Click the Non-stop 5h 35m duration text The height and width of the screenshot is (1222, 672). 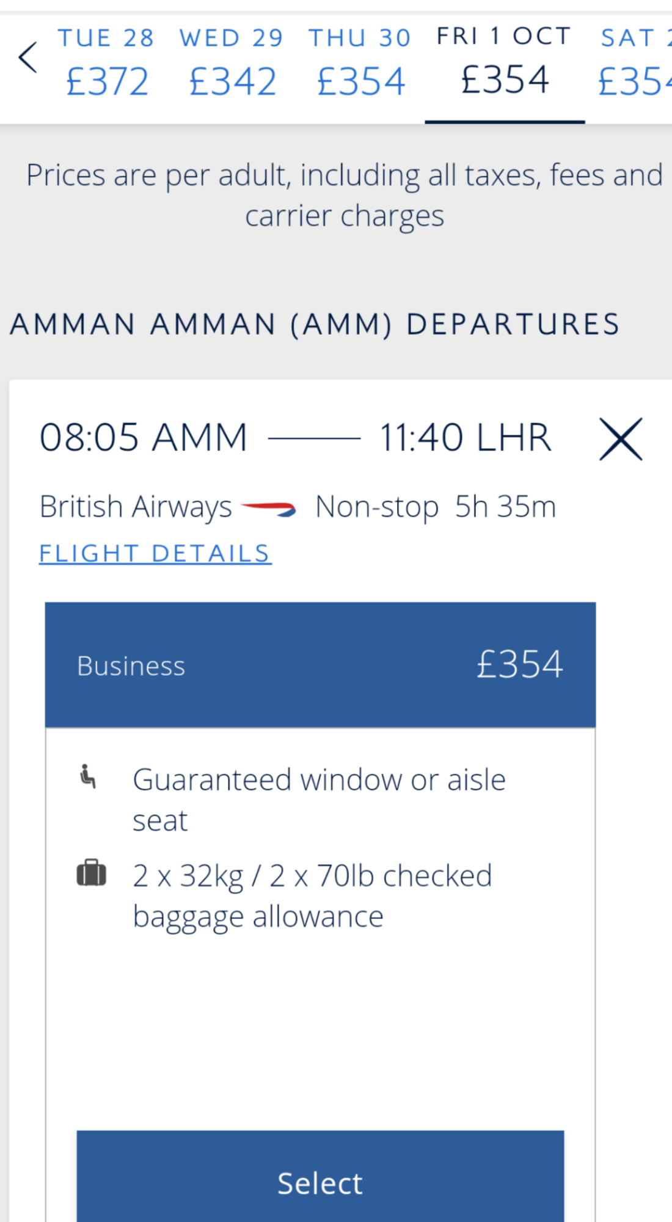436,507
